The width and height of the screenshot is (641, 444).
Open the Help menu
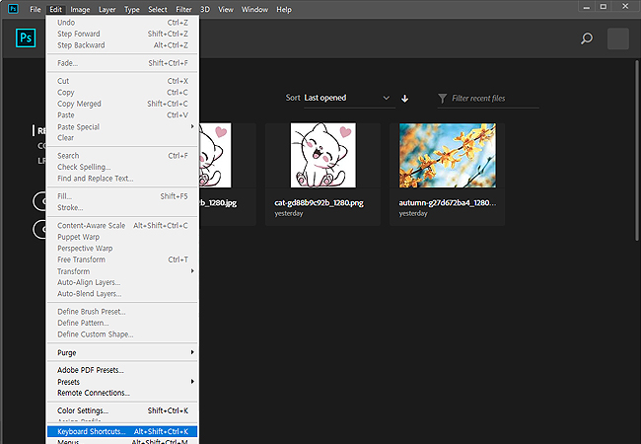[x=284, y=9]
